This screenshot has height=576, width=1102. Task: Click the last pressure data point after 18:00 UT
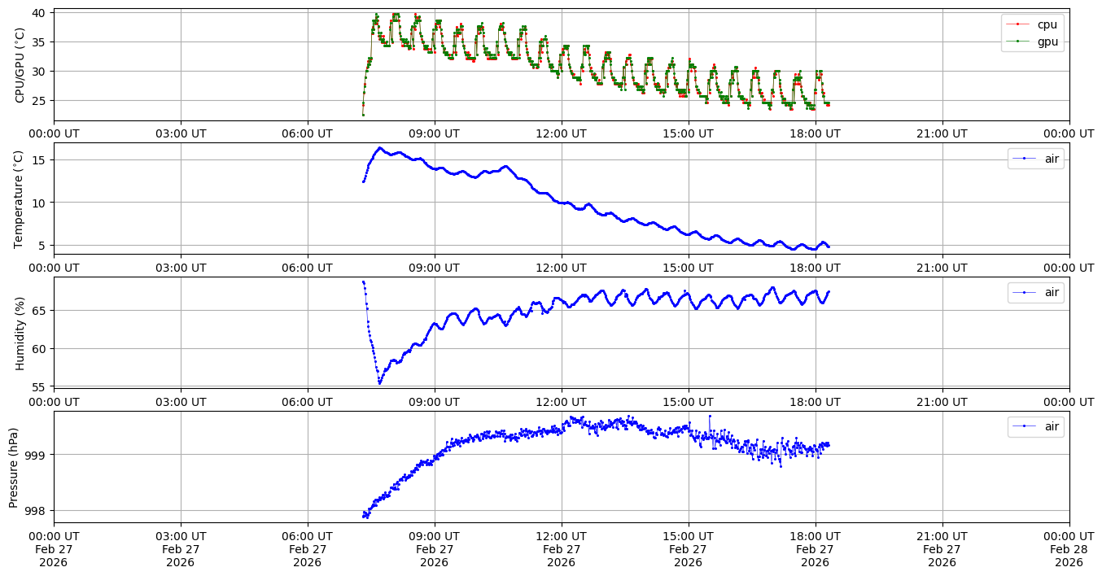(x=829, y=444)
